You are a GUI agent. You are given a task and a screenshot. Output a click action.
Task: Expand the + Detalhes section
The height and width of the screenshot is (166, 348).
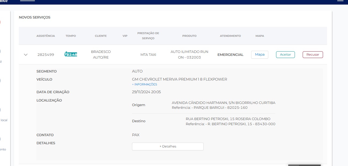(168, 146)
